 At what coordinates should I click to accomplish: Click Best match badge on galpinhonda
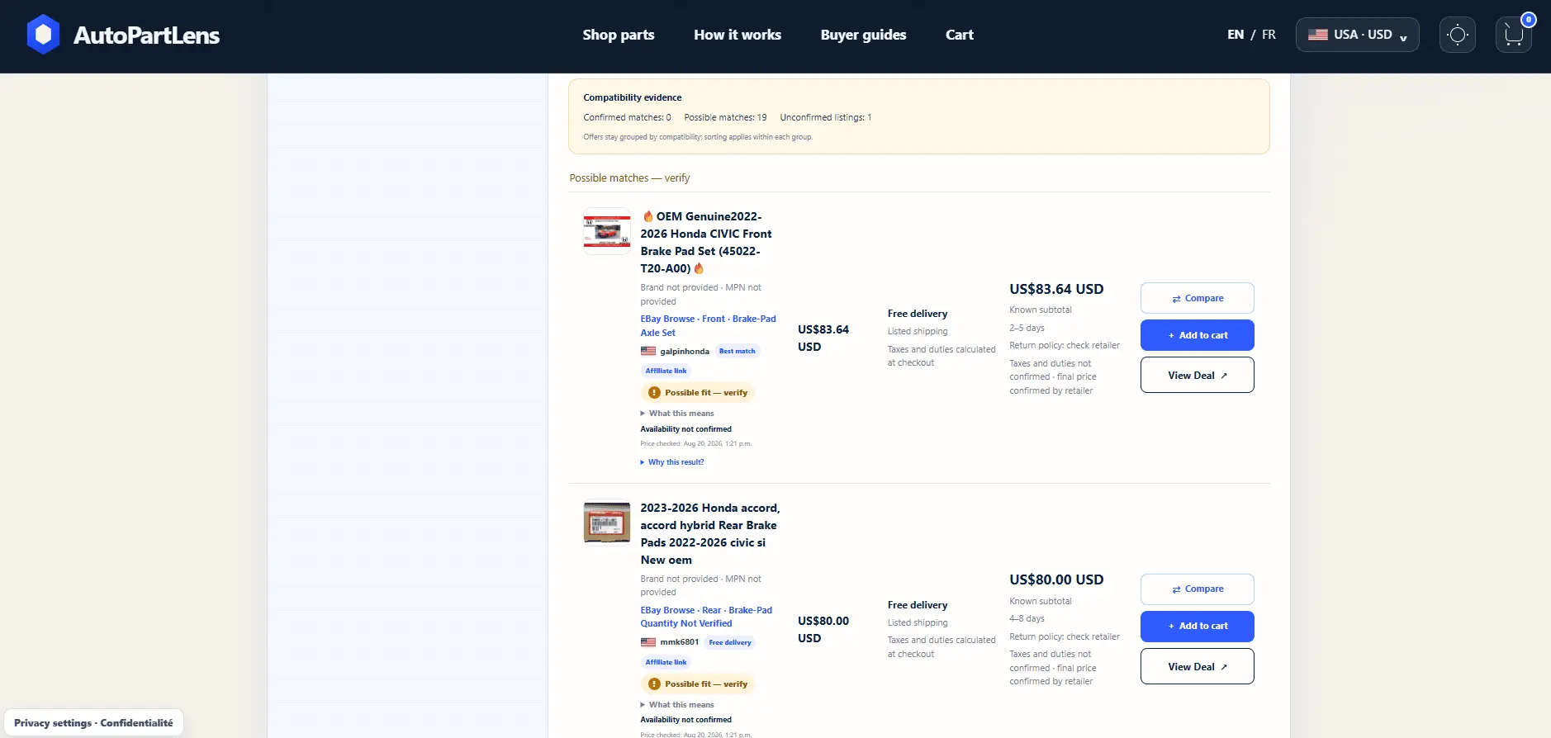pyautogui.click(x=737, y=351)
